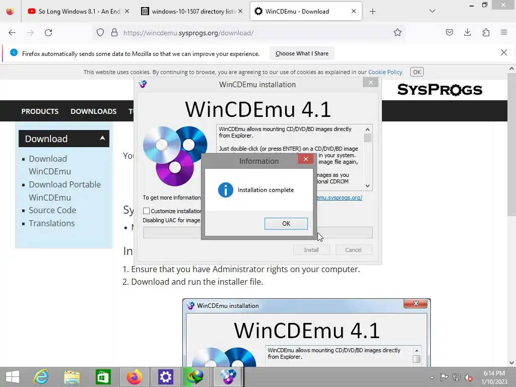
Task: Click the site security padlock icon
Action: tap(114, 33)
